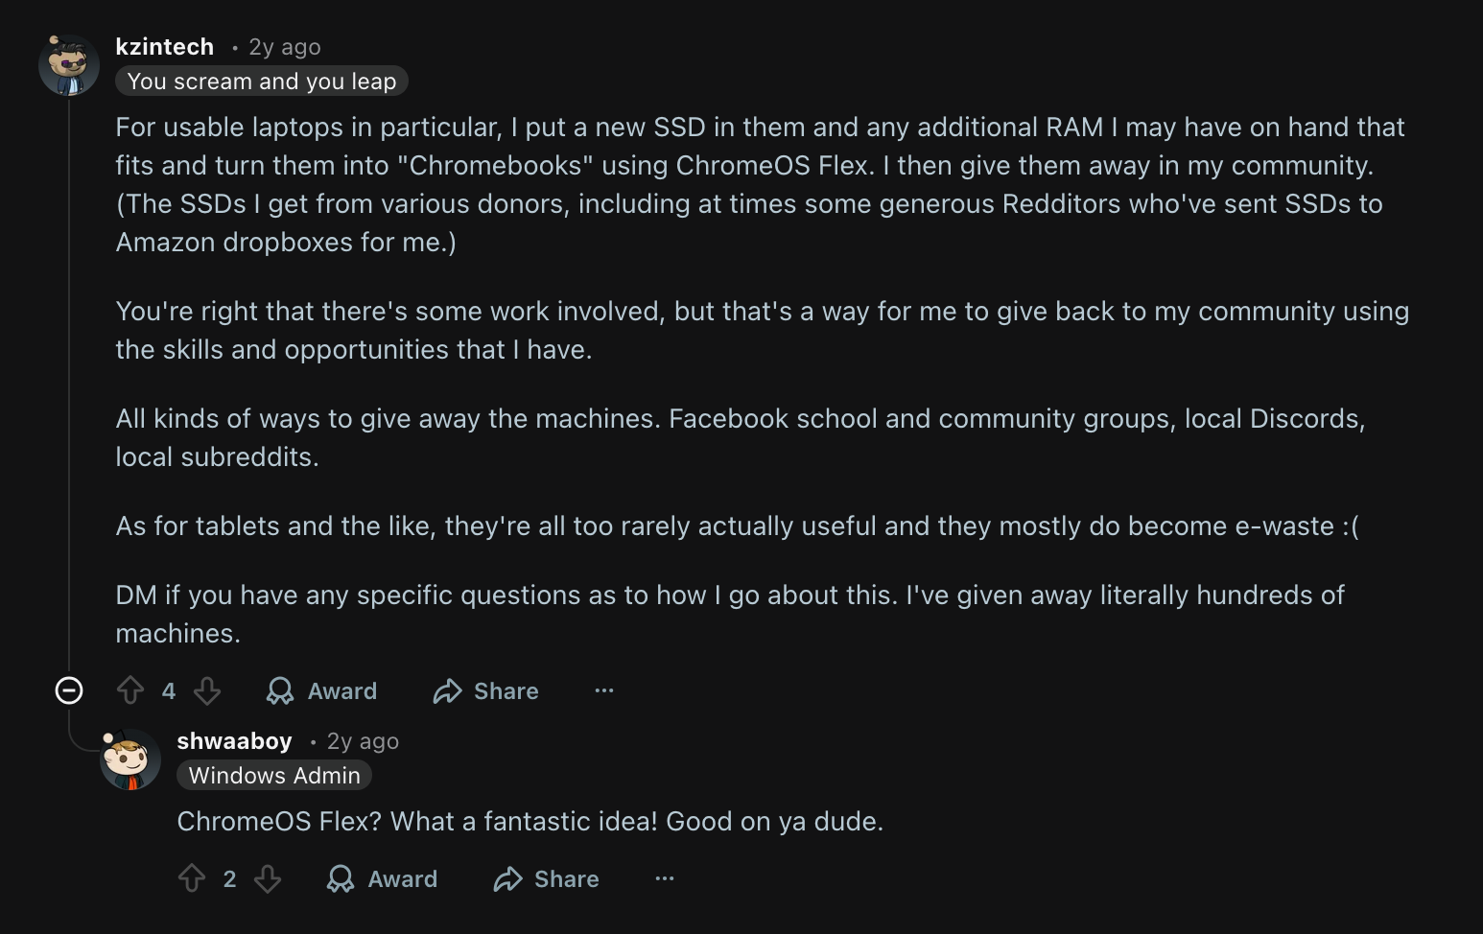1483x934 pixels.
Task: Upvote shwaaboy's reply
Action: point(192,878)
